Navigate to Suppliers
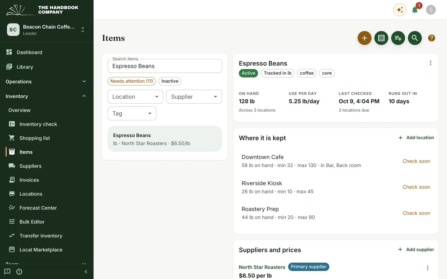Viewport: 447px width, 279px height. (x=47, y=166)
